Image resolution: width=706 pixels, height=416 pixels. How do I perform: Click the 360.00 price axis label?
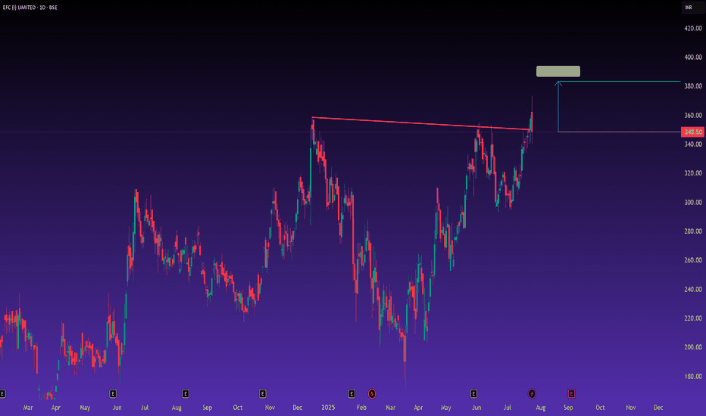coord(693,115)
